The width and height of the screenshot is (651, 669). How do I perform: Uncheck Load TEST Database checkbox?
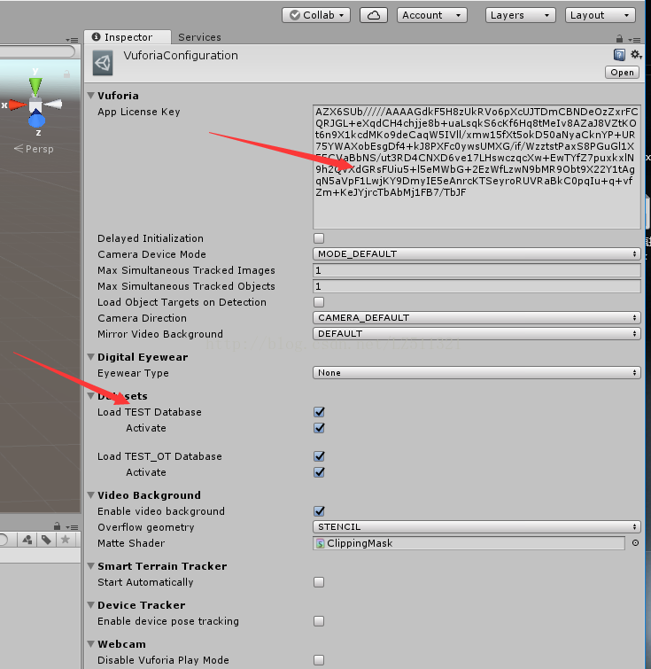click(319, 412)
